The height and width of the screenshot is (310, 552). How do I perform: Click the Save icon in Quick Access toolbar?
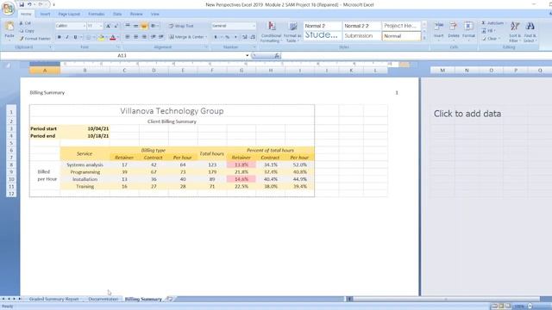point(22,4)
